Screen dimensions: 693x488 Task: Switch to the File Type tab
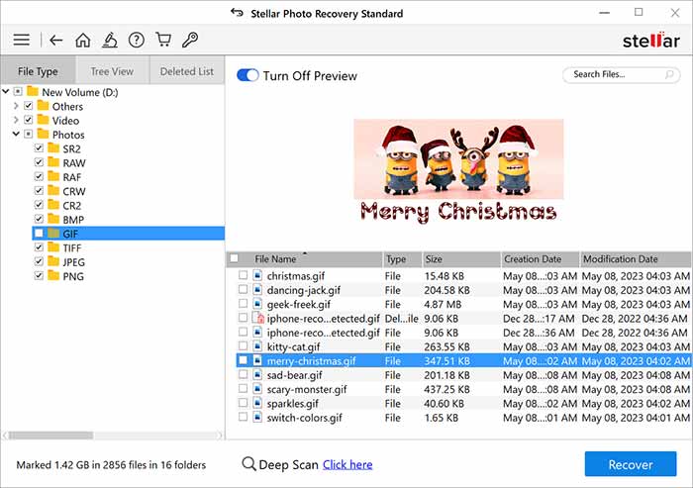tap(38, 70)
